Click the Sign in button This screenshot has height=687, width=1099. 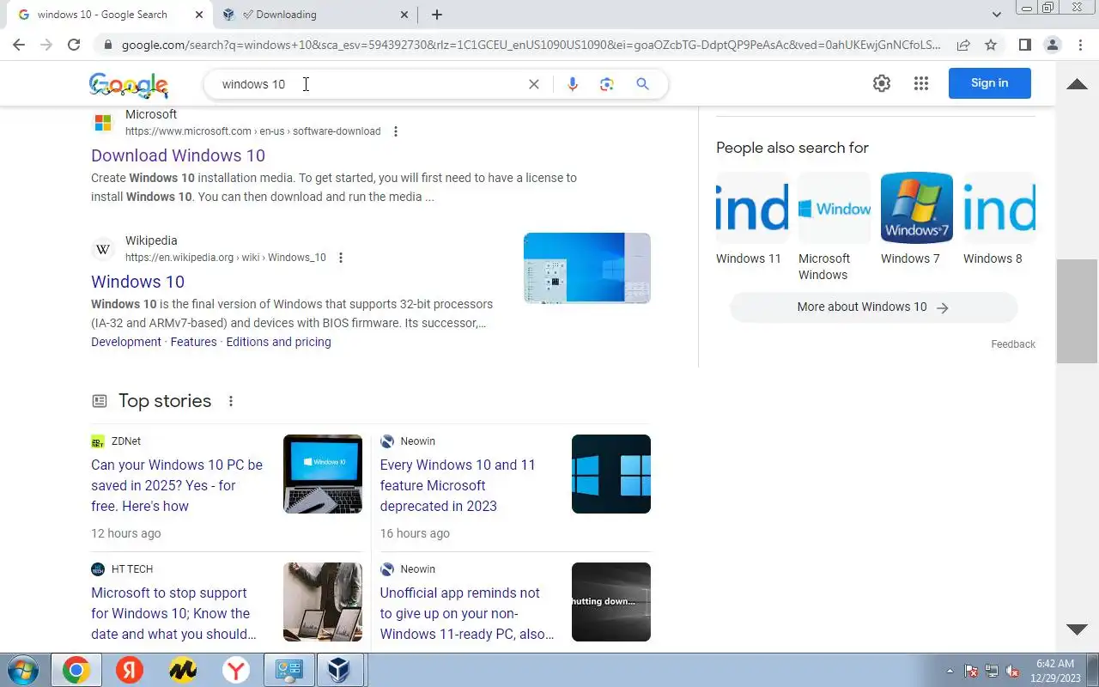989,83
